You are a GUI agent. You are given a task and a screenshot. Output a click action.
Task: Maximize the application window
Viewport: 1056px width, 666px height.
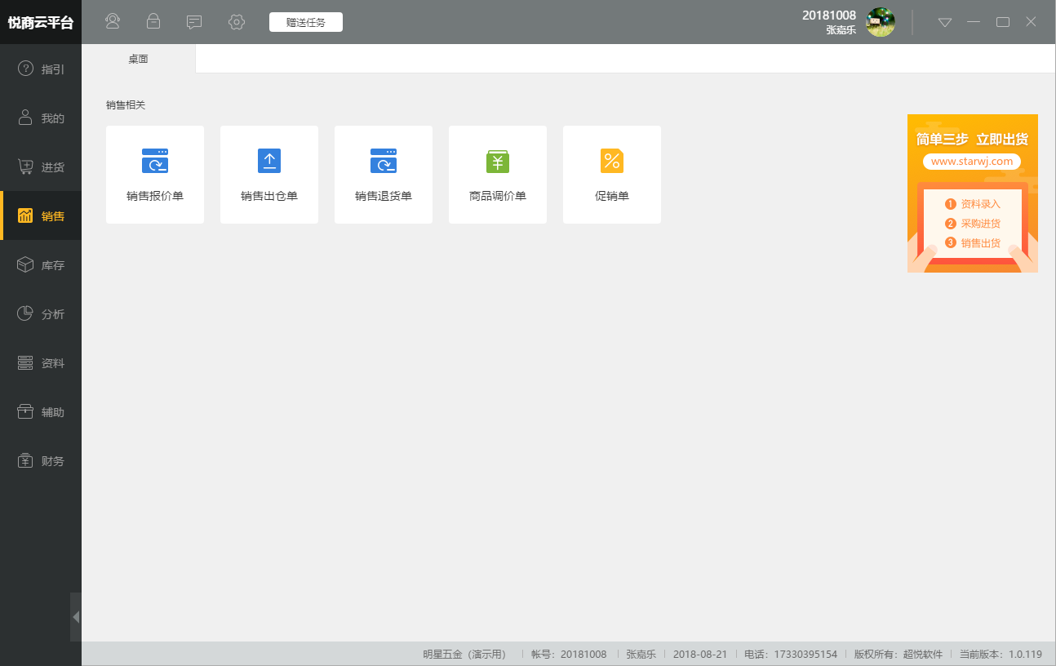tap(1003, 22)
